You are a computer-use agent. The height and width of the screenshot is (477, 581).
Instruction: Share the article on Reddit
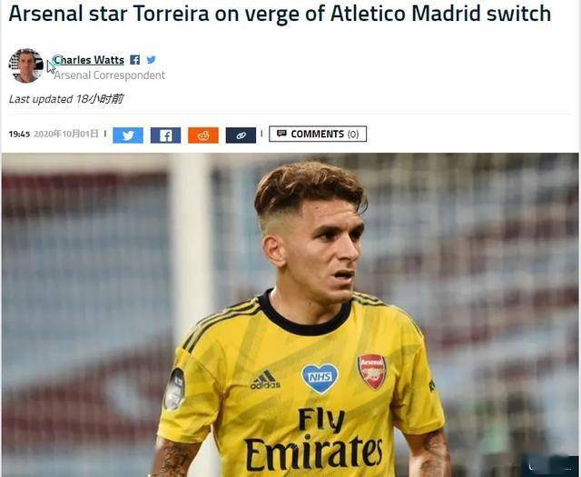point(203,135)
